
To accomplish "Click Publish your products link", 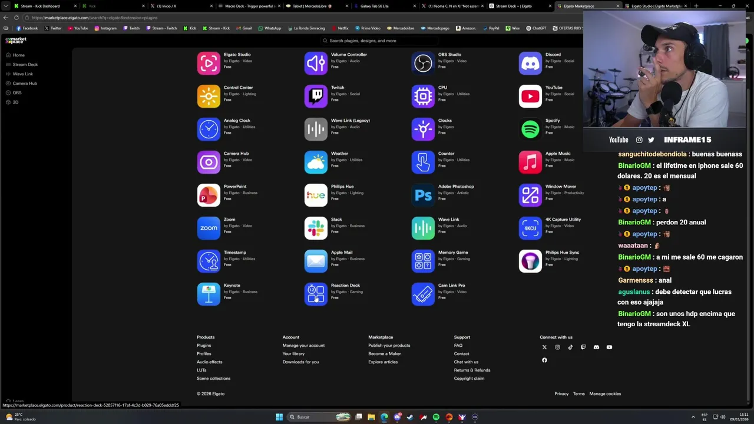I will pos(389,346).
